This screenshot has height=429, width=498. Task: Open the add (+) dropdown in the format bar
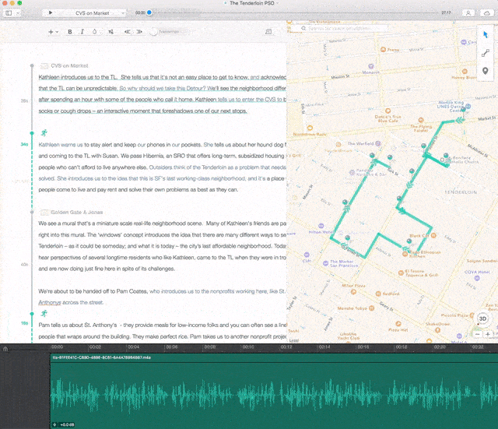pyautogui.click(x=52, y=32)
